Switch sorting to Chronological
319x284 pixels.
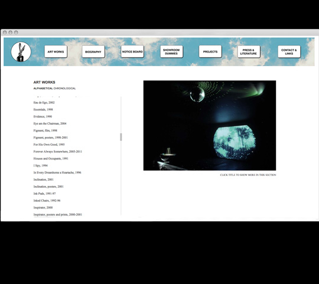coord(64,89)
